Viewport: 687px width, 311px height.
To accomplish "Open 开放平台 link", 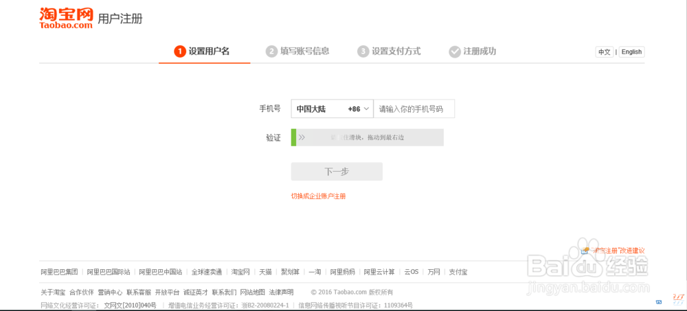I will [x=168, y=292].
